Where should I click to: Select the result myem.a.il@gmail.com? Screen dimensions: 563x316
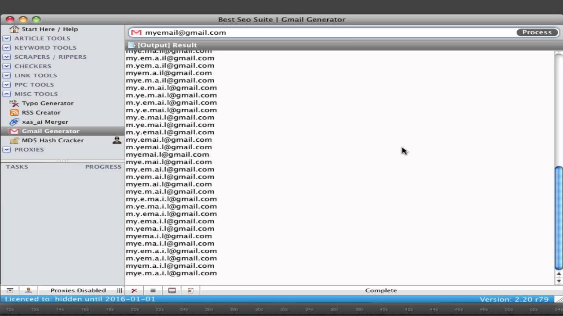(169, 73)
